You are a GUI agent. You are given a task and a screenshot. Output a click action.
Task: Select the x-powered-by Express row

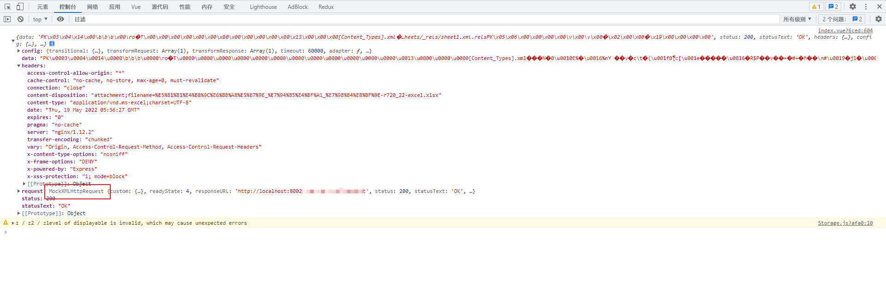click(x=62, y=169)
